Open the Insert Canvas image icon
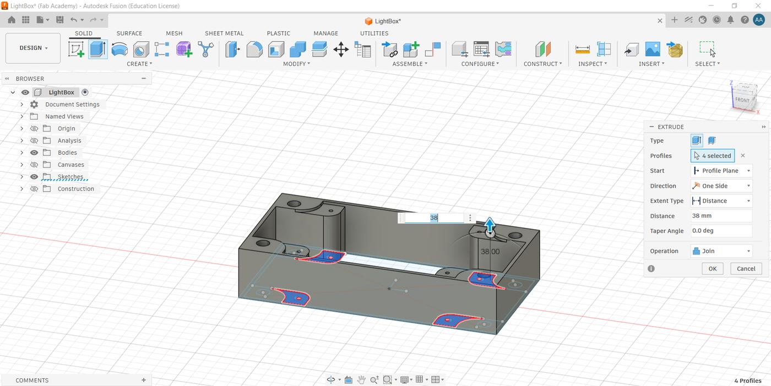This screenshot has height=386, width=771. coord(653,49)
